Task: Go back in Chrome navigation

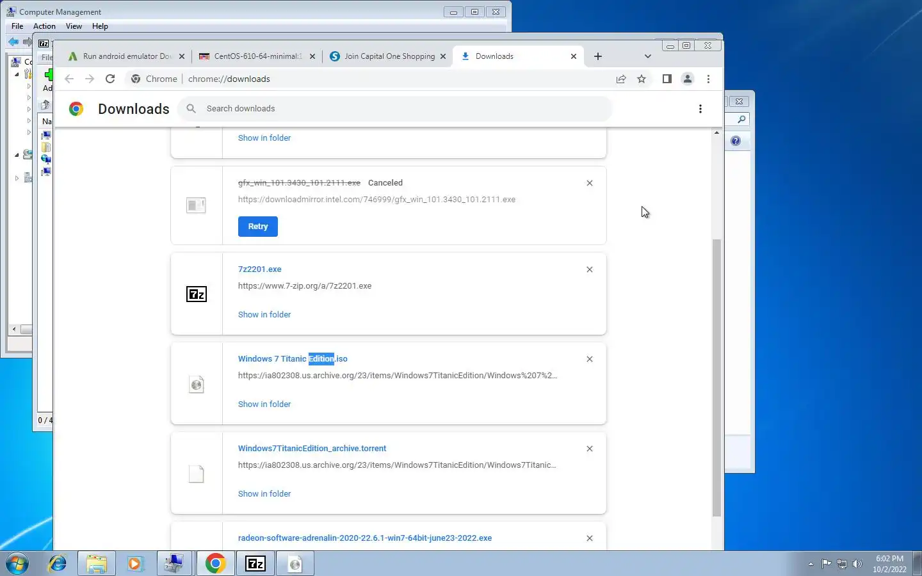Action: coord(69,79)
